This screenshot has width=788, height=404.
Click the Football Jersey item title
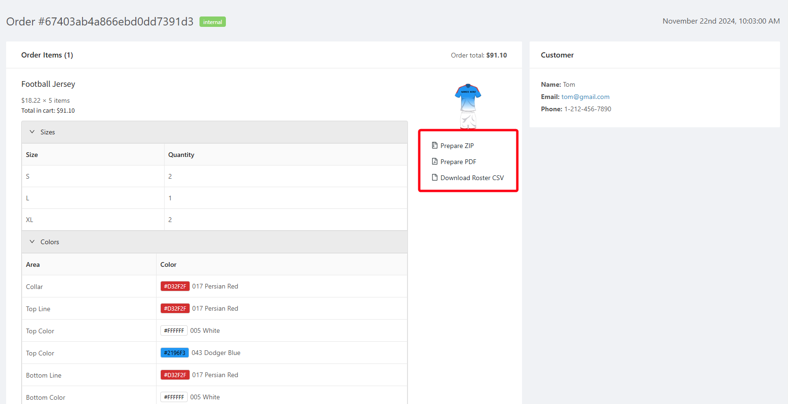[x=48, y=84]
